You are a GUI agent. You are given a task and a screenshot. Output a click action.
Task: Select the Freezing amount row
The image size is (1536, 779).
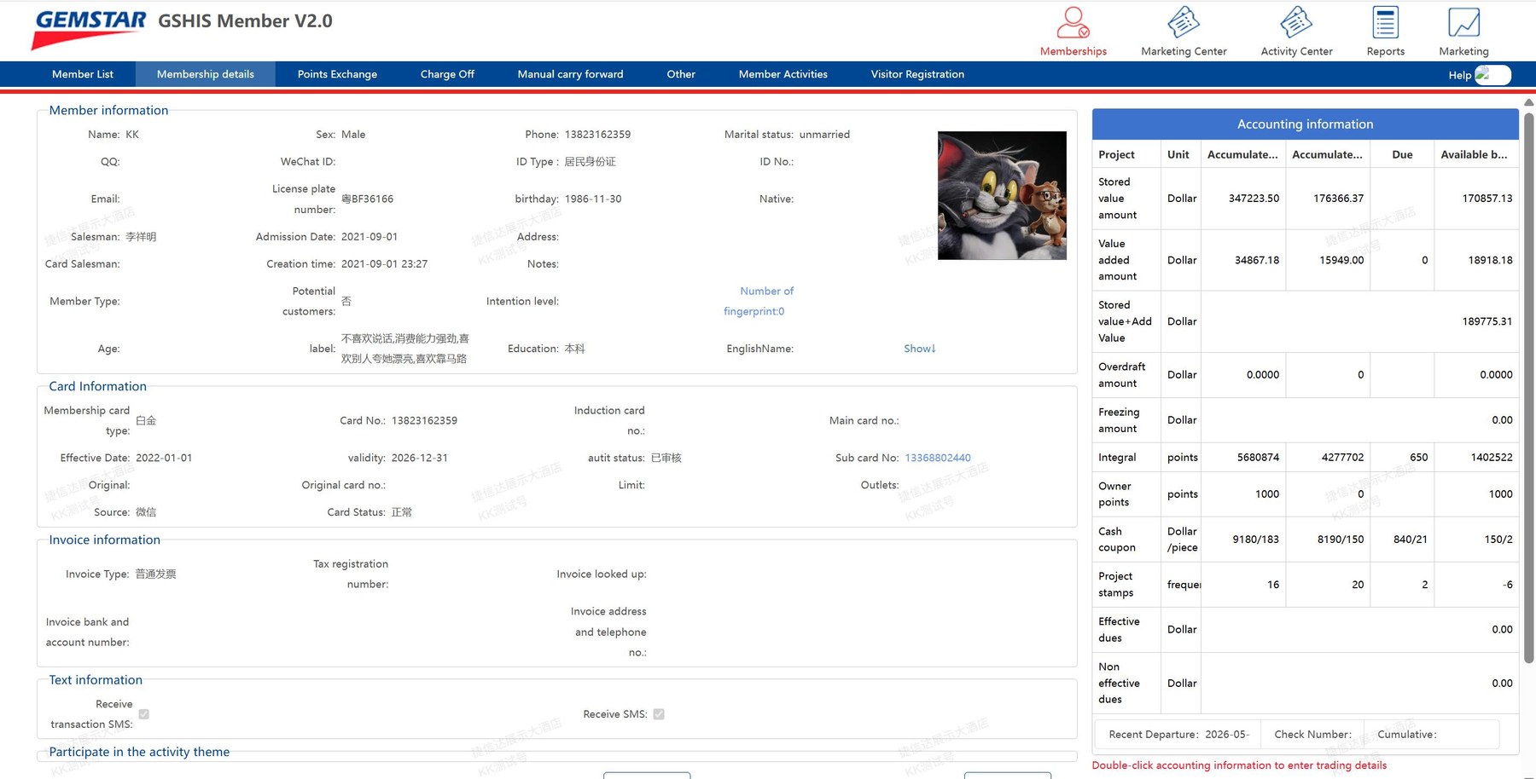tap(1306, 420)
